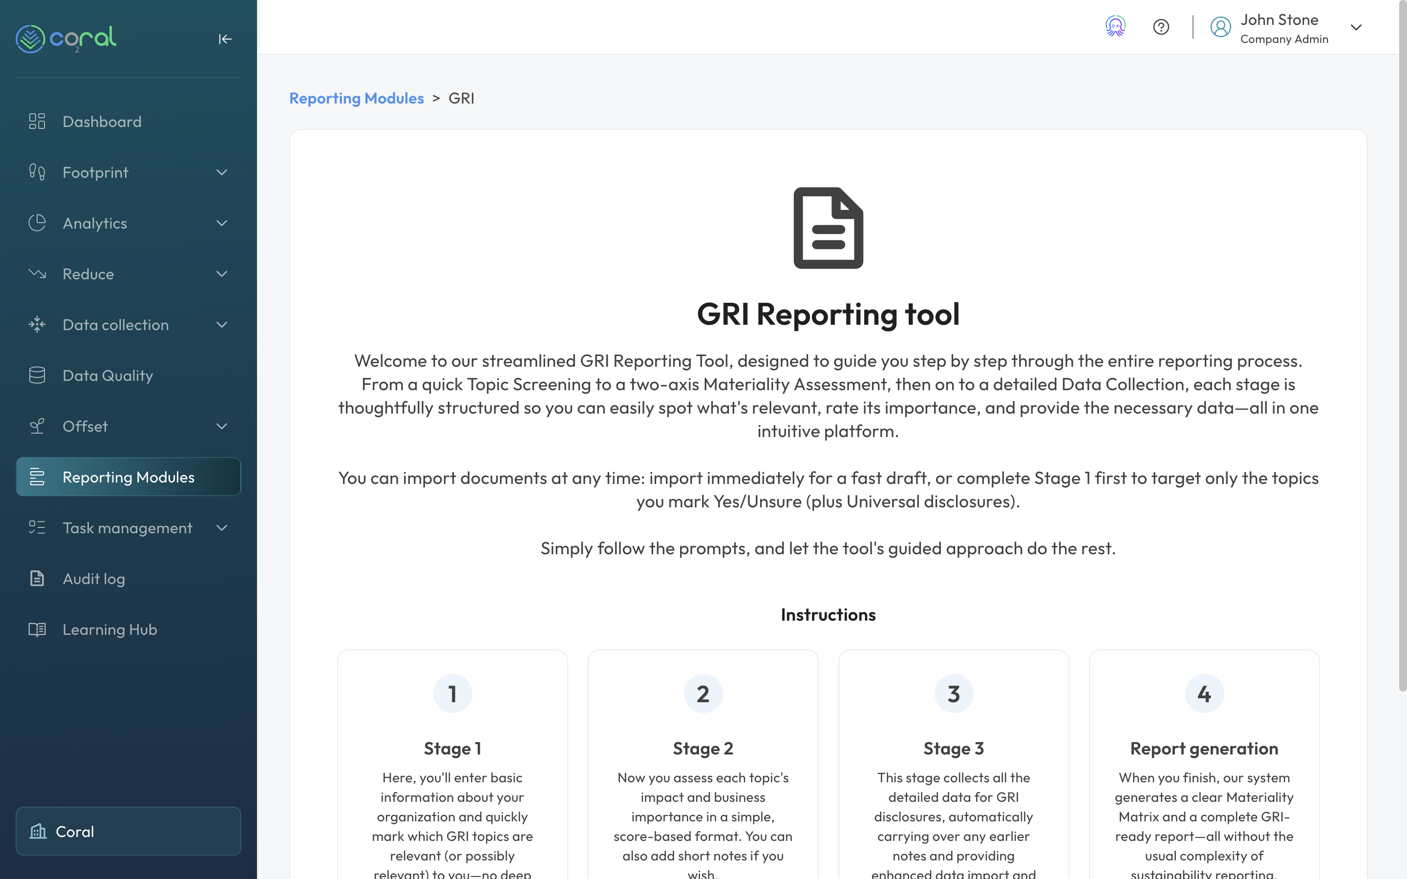Image resolution: width=1407 pixels, height=879 pixels.
Task: Expand the Offset submenu chevron
Action: pyautogui.click(x=221, y=426)
